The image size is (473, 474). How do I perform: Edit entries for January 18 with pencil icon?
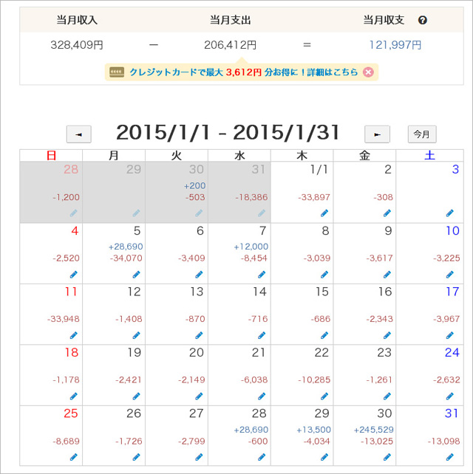(x=74, y=396)
